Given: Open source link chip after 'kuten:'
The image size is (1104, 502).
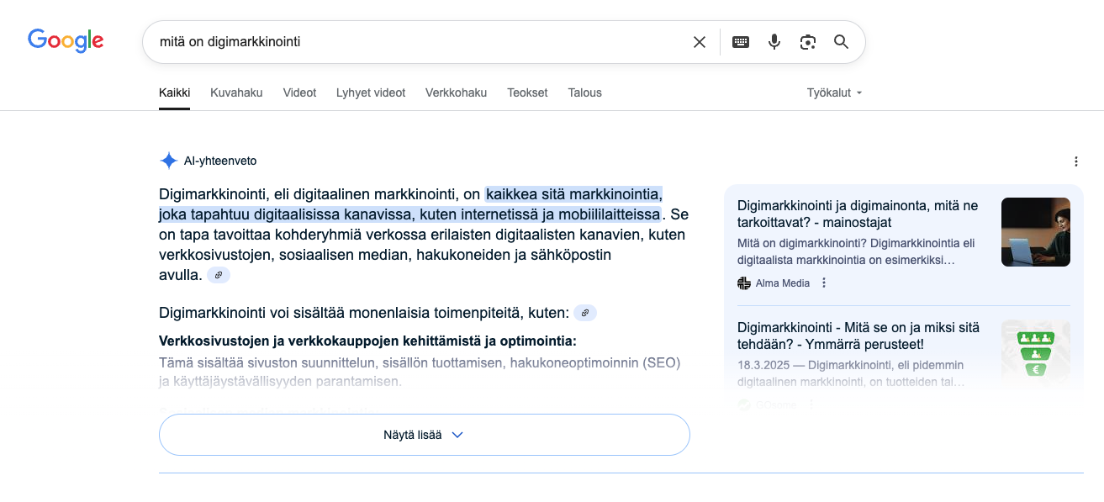Looking at the screenshot, I should click(585, 313).
